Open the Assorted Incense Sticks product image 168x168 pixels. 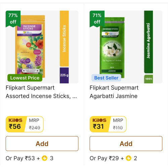42,47
